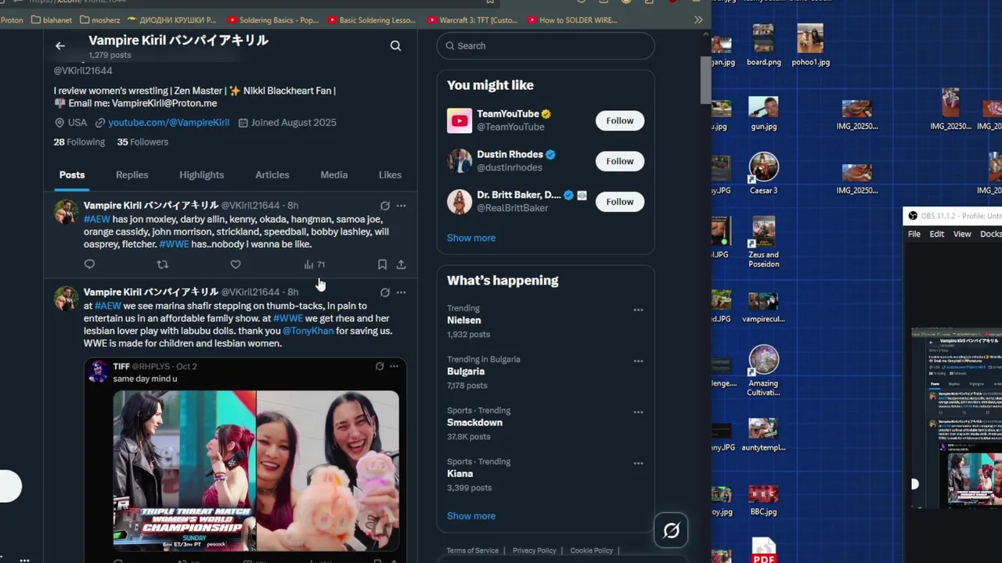Open more options on quoted TIFF post
The image size is (1002, 563).
pos(394,366)
